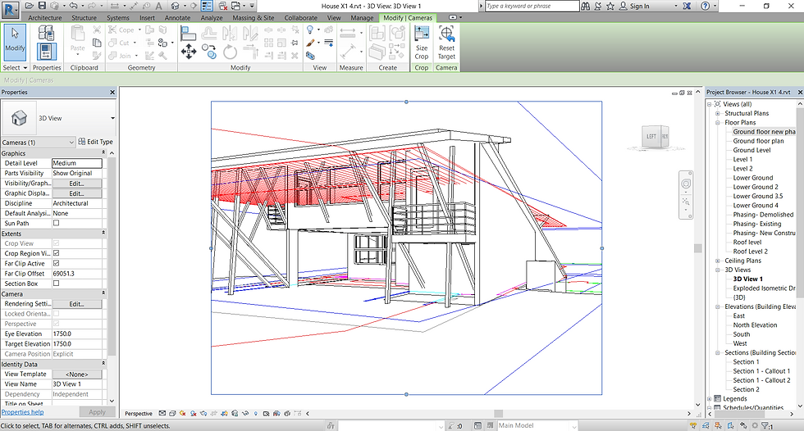Toggle Far Clip Active checkbox

(x=56, y=263)
